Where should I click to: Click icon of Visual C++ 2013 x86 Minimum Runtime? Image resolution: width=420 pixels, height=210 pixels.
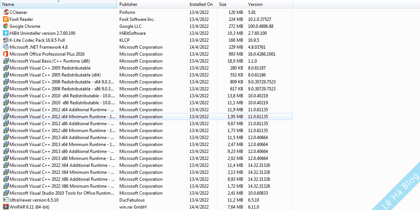5,158
